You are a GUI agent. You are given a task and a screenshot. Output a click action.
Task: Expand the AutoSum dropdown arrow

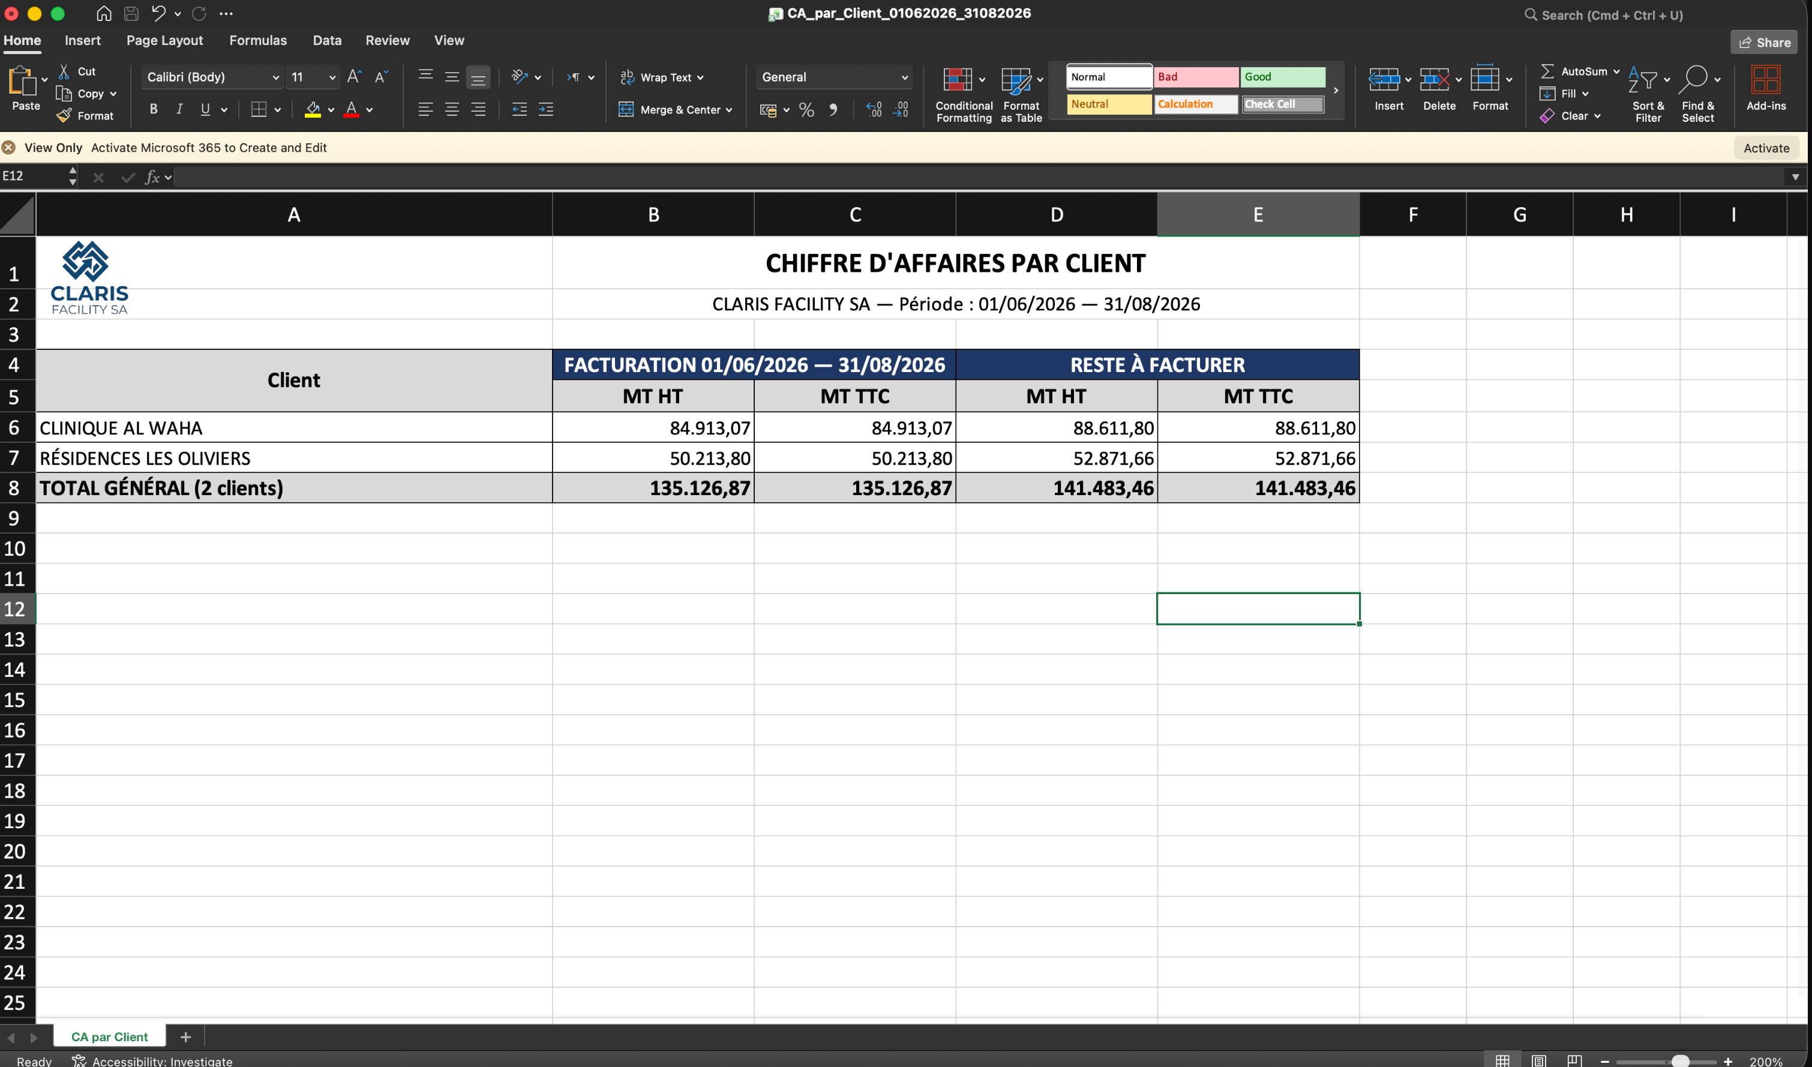[x=1616, y=71]
